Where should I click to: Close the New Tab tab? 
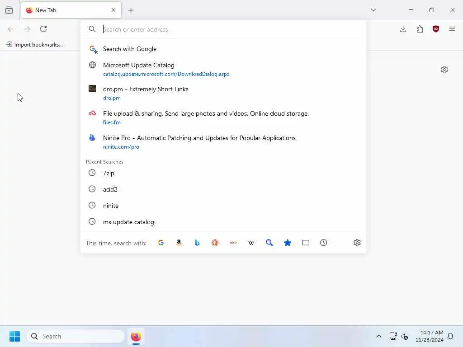[113, 10]
